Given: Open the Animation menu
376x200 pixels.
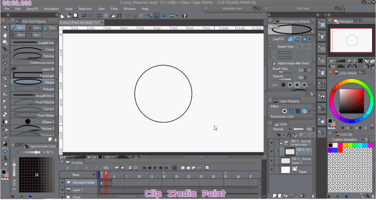Looking at the screenshot, I should 51,8.
